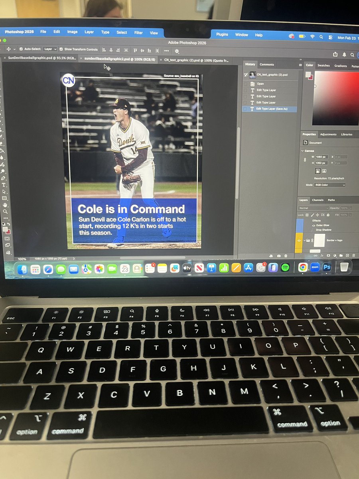This screenshot has height=479, width=359.
Task: Select the Hand tool
Action: (x=5, y=205)
